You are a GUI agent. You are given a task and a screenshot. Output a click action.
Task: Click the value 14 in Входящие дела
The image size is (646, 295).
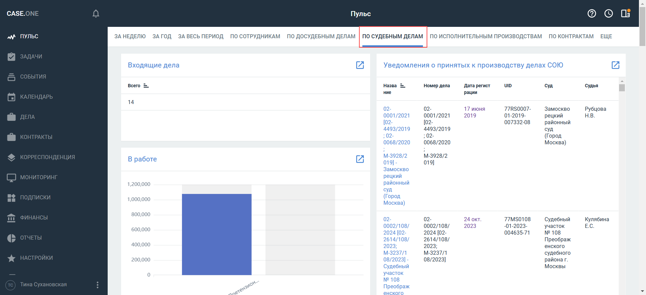click(x=131, y=102)
